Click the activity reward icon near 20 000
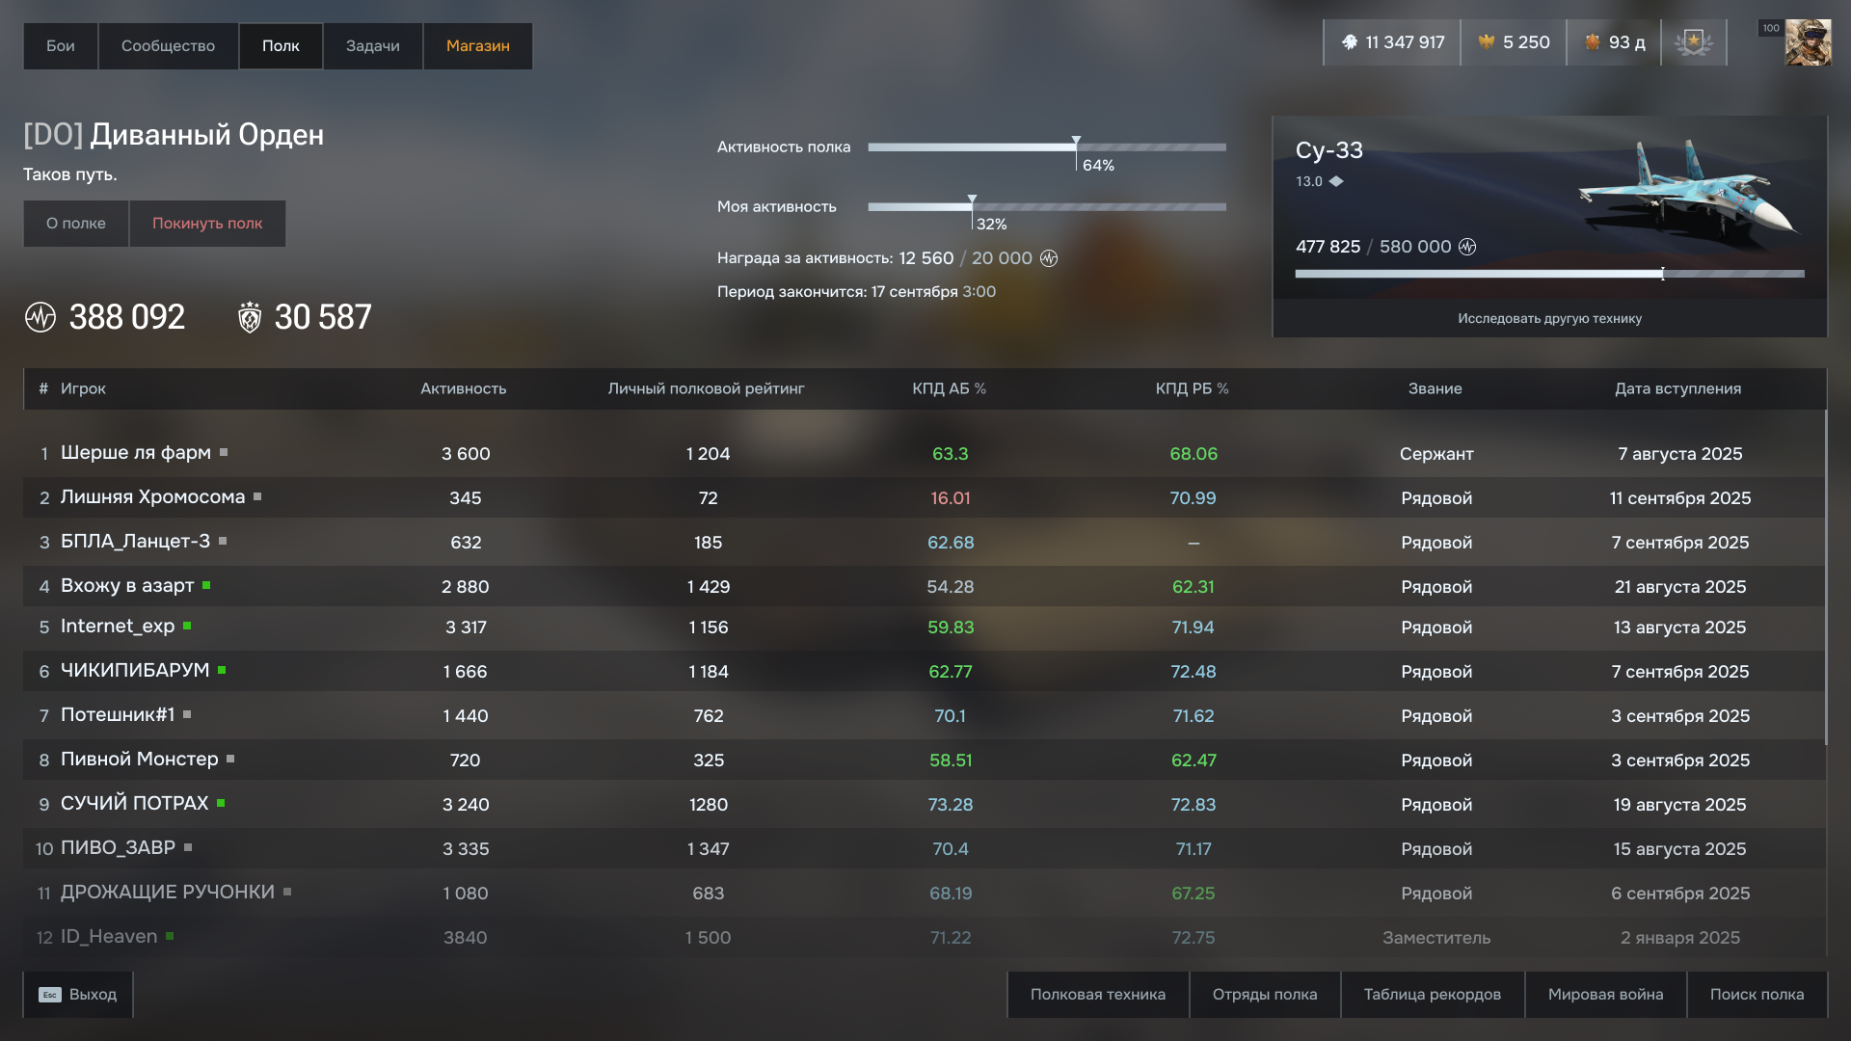The height and width of the screenshot is (1041, 1851). tap(1049, 258)
